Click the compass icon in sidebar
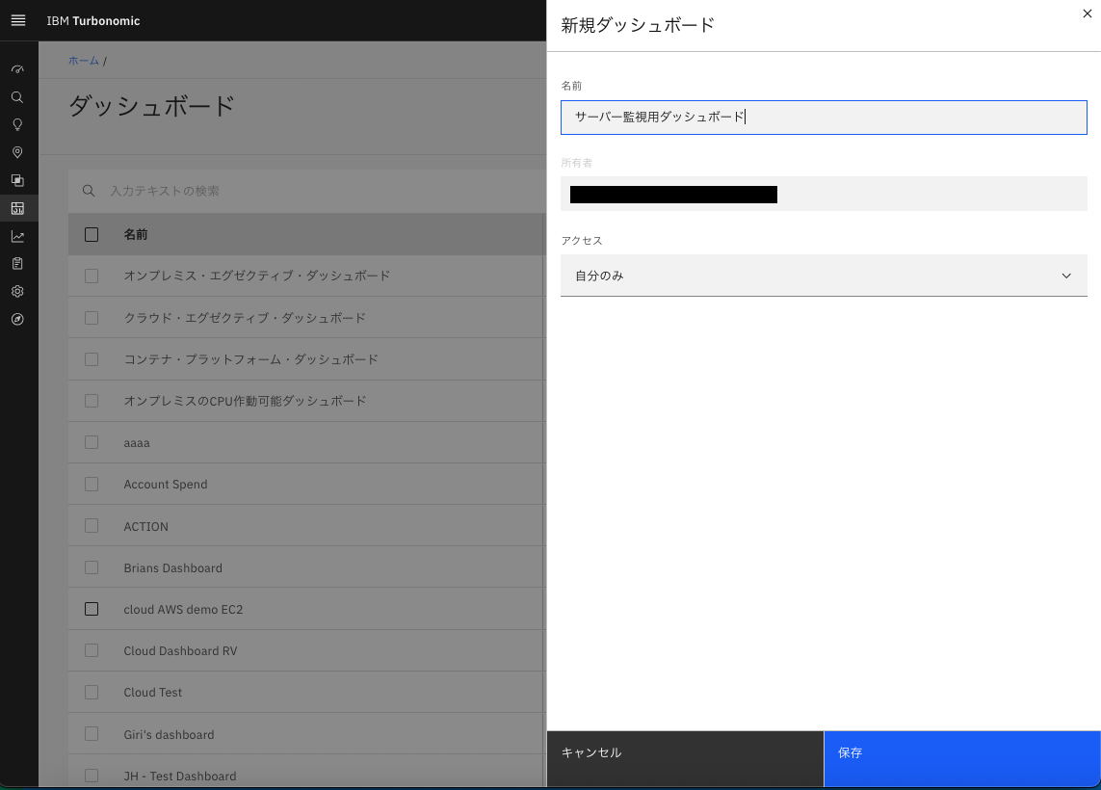The height and width of the screenshot is (790, 1101). point(17,319)
